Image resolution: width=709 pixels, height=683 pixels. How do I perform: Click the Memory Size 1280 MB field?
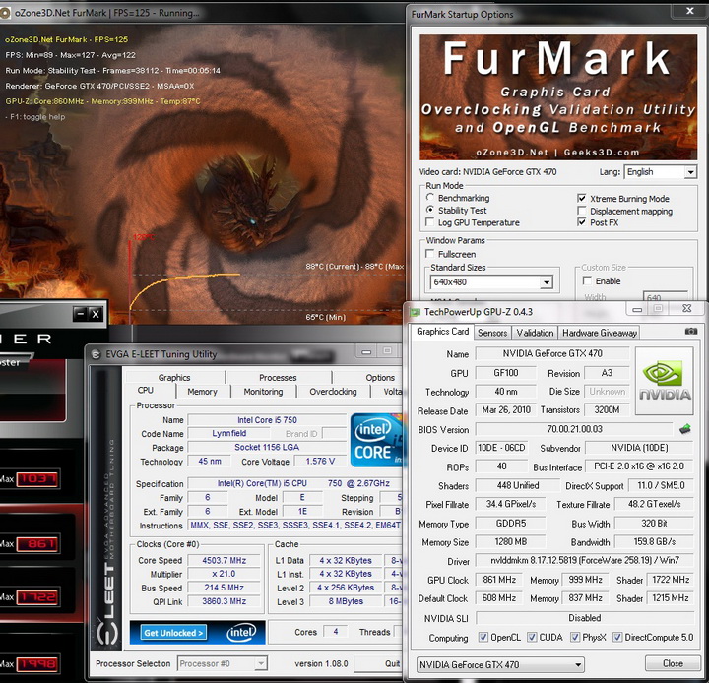[x=510, y=541]
